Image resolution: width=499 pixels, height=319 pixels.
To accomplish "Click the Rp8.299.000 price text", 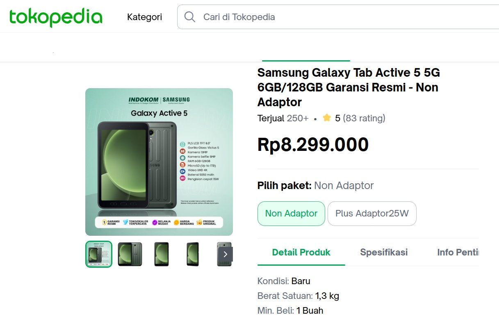I will tap(313, 145).
